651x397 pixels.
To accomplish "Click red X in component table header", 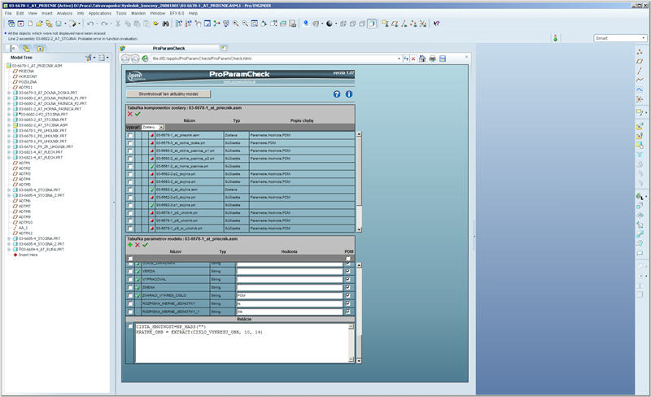I will (130, 114).
